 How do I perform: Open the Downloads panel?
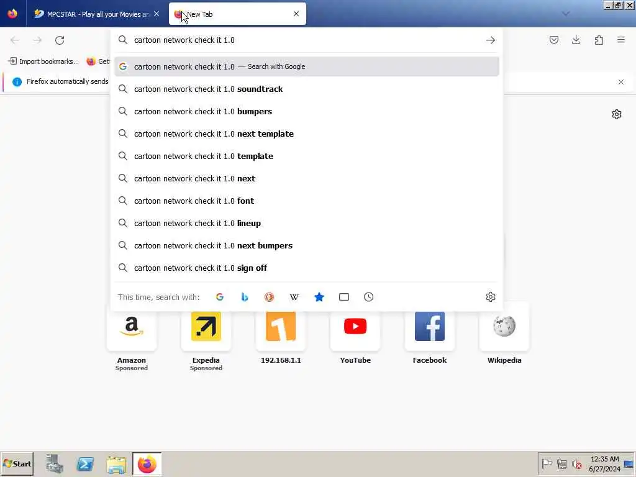(576, 40)
